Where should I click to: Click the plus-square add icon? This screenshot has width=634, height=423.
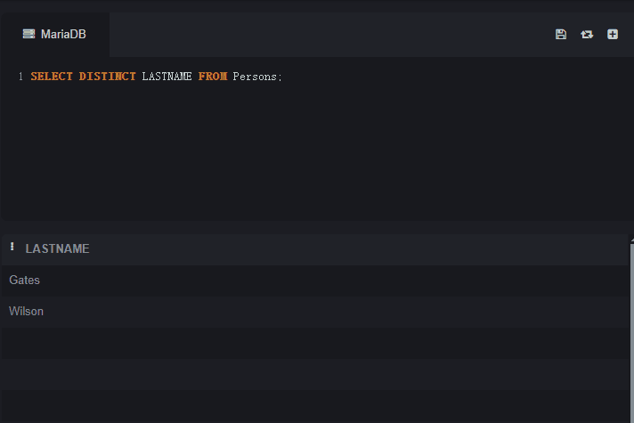(x=613, y=35)
